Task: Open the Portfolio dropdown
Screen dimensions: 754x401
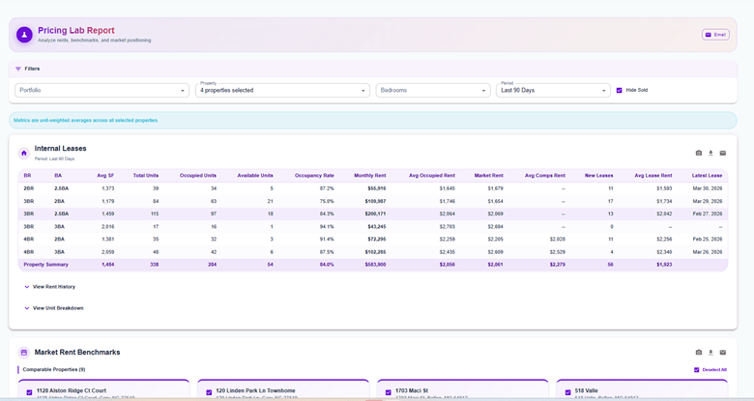Action: tap(101, 90)
